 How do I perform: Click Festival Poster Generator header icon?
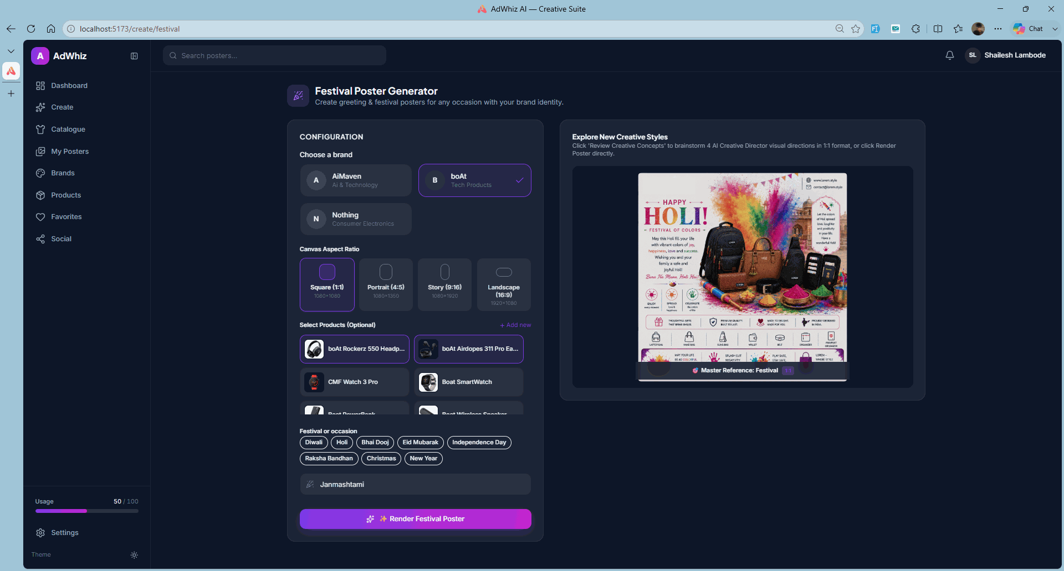tap(298, 96)
